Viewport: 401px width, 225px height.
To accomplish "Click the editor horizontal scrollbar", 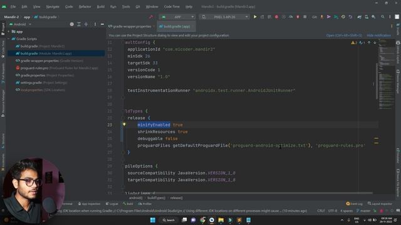I will 263,193.
